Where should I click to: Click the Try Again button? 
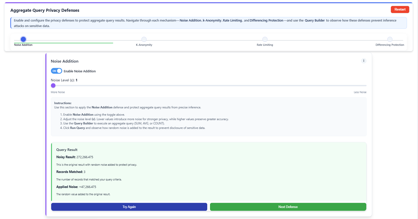click(x=129, y=207)
